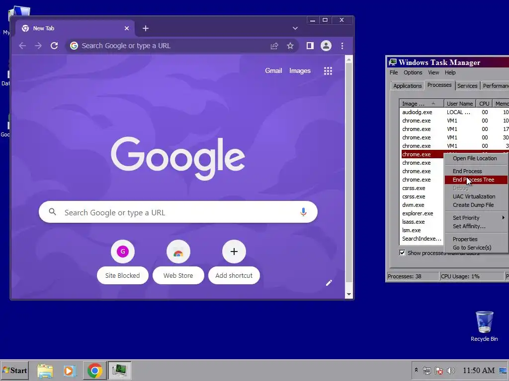Sort by User Name column header
This screenshot has width=509, height=381.
(x=460, y=104)
